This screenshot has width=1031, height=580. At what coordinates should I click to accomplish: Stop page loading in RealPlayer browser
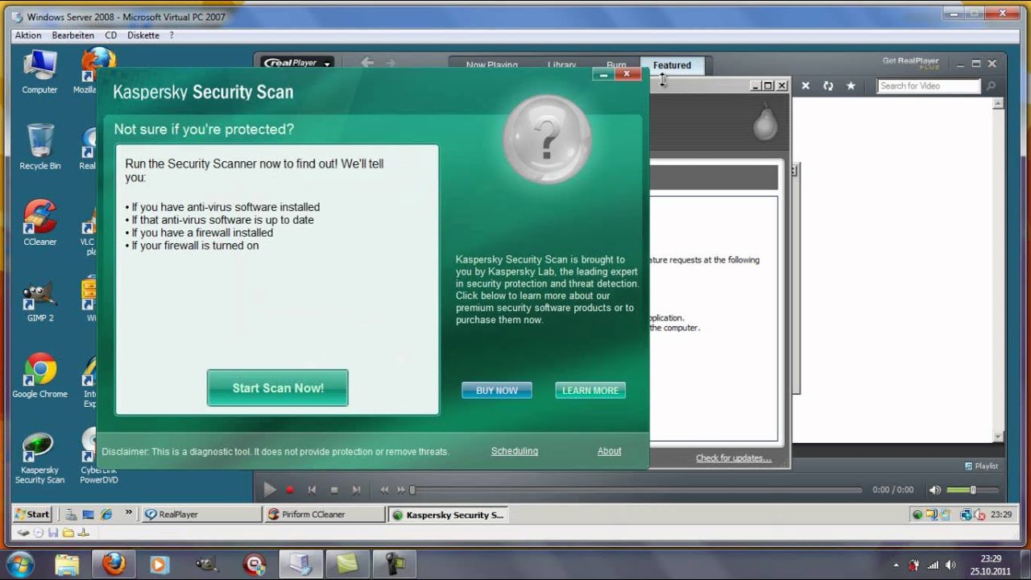[x=805, y=85]
